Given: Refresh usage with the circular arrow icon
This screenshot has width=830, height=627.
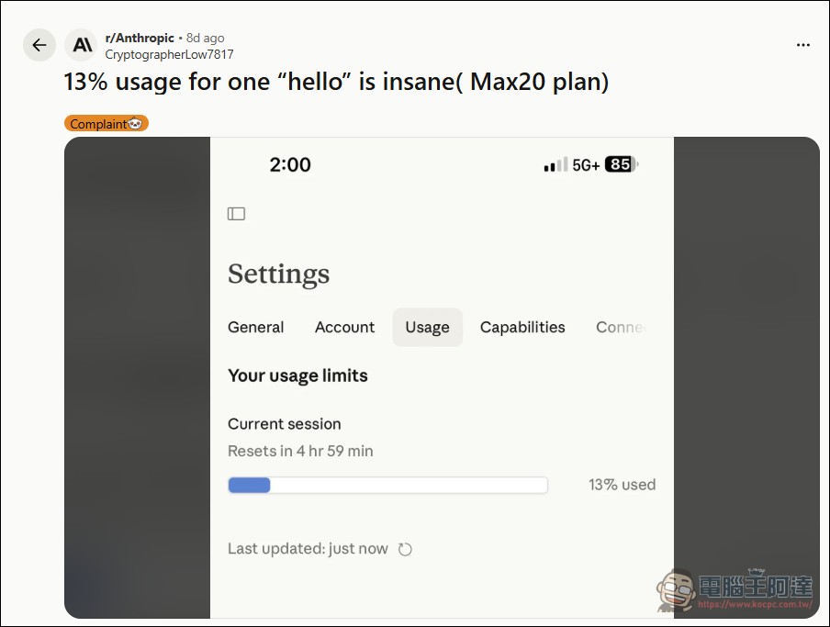Looking at the screenshot, I should 405,549.
